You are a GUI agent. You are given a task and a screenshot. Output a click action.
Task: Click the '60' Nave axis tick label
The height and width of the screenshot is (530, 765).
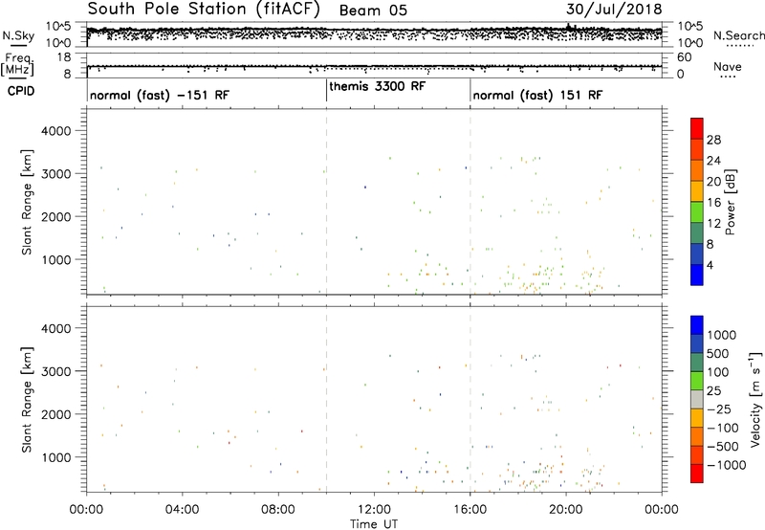684,57
